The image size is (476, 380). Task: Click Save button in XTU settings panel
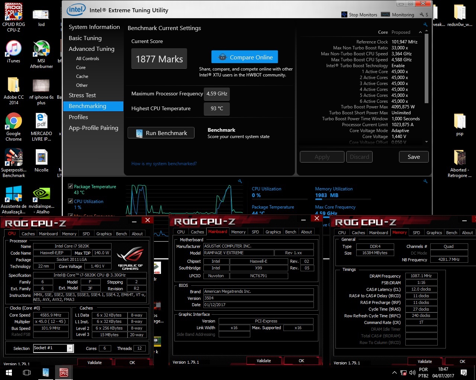[414, 157]
